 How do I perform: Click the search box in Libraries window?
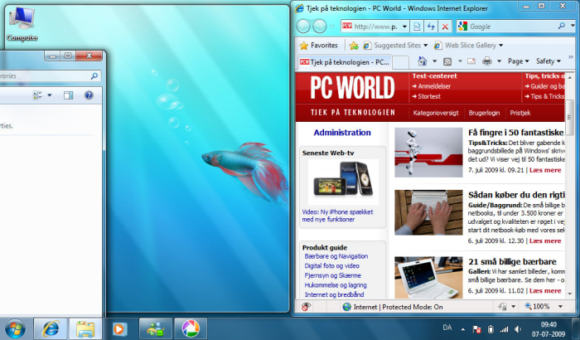point(49,76)
